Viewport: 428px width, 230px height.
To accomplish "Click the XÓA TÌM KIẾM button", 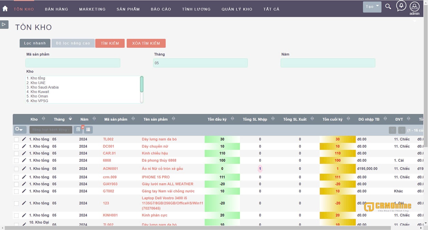I will point(146,43).
